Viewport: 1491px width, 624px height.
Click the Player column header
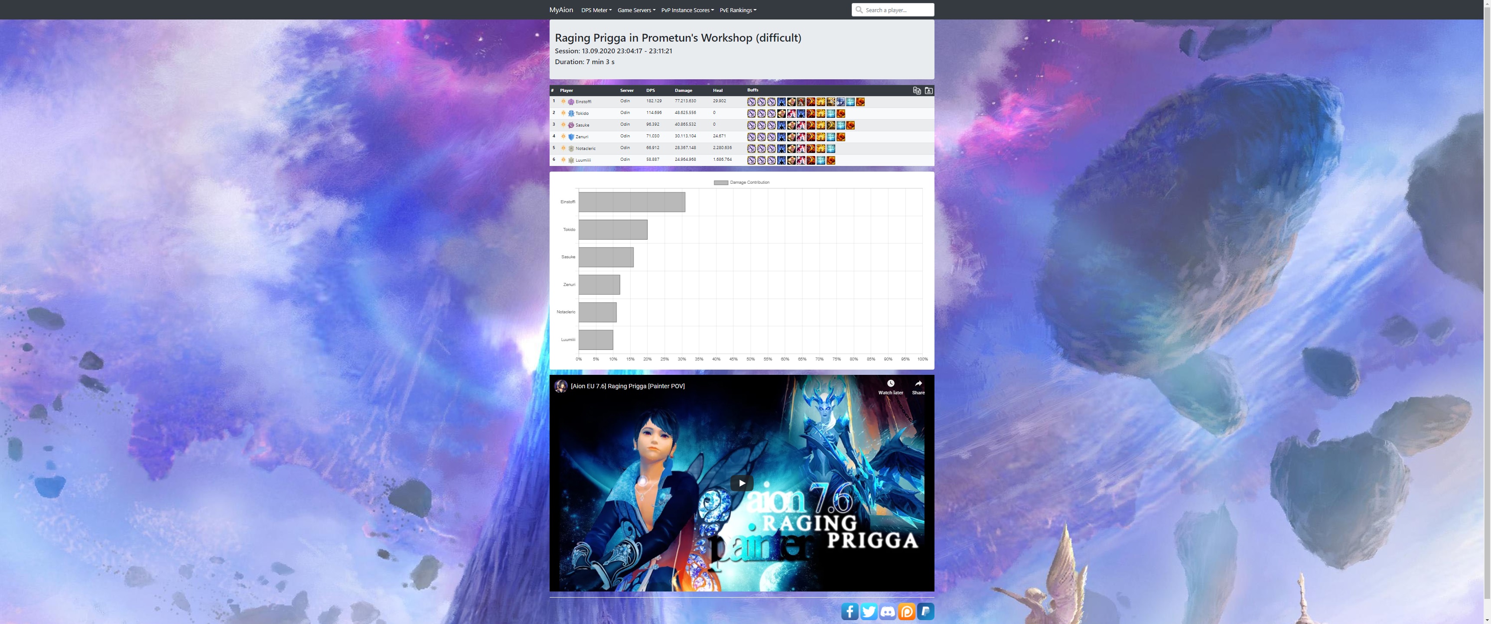point(566,90)
